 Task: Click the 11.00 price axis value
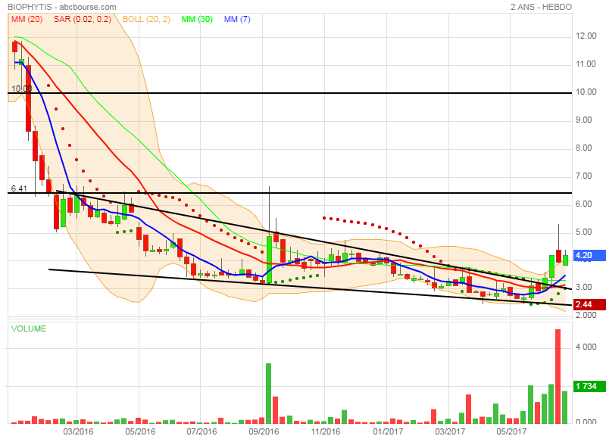[x=586, y=64]
